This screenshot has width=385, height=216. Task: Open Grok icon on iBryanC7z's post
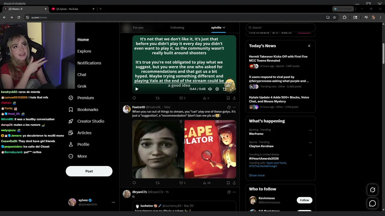coord(229,192)
